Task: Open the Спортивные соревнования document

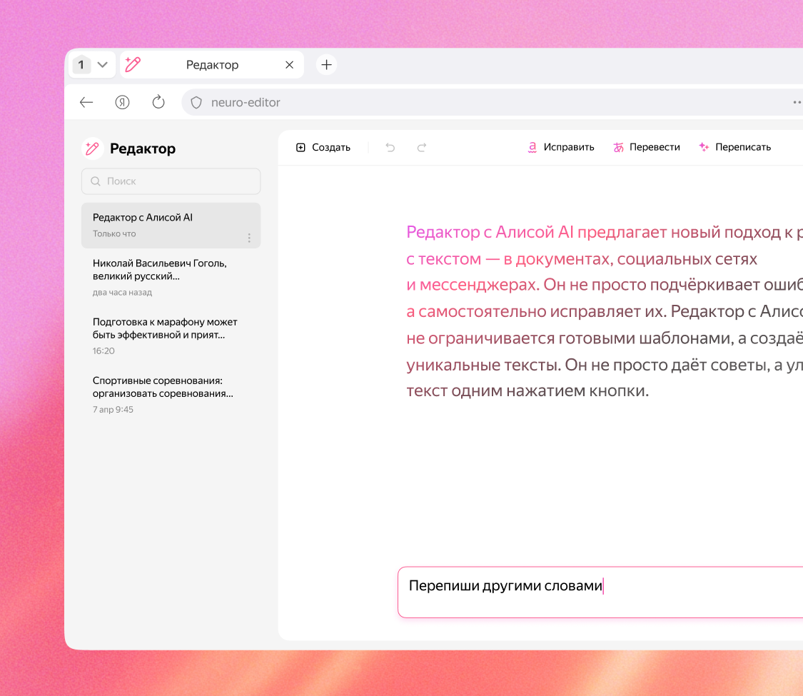Action: (171, 395)
